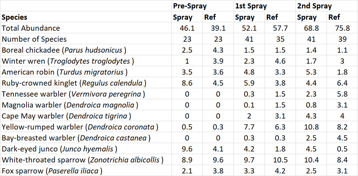Select the White-throated sparrow species cell
The height and width of the screenshot is (176, 358).
pos(82,160)
